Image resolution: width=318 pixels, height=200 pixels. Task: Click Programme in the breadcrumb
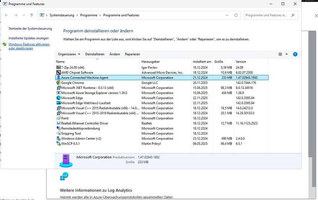click(x=89, y=15)
